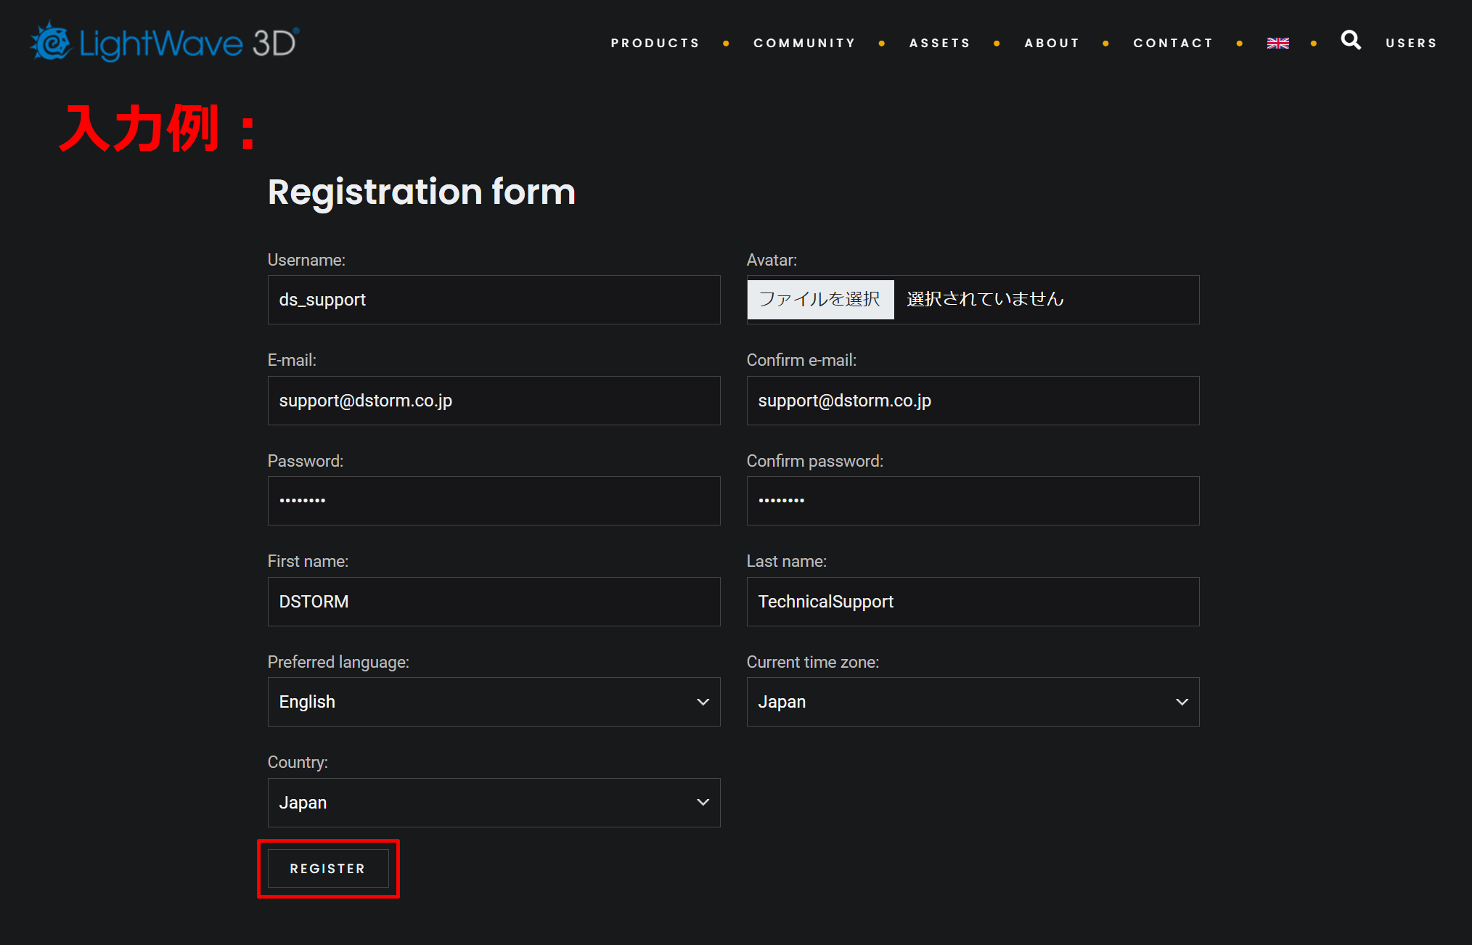Click the Confirm e-mail input field
This screenshot has height=945, width=1472.
(x=973, y=401)
